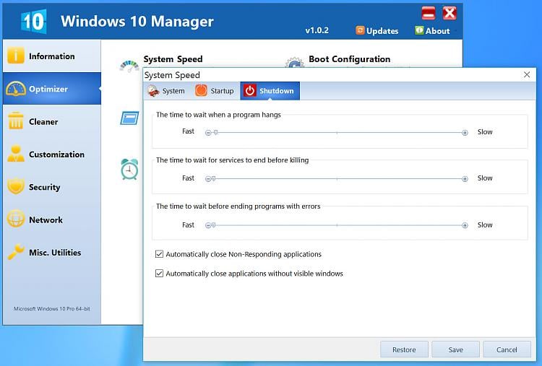Click the Information sidebar icon
542x366 pixels.
[16, 56]
